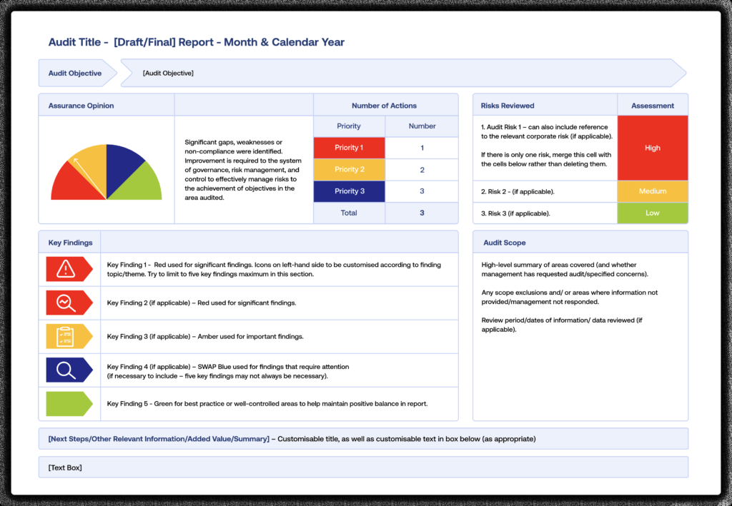Click the Total actions cell
Screen dimensions: 732x506
[349, 213]
